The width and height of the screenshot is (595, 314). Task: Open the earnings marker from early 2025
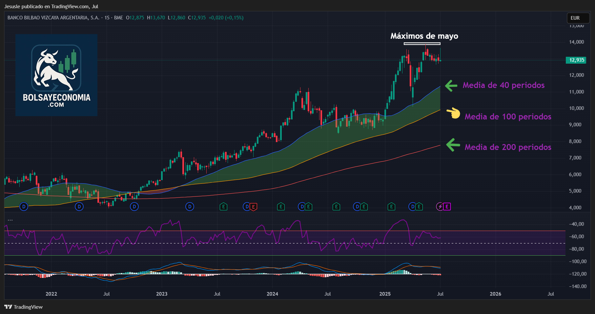(x=391, y=207)
